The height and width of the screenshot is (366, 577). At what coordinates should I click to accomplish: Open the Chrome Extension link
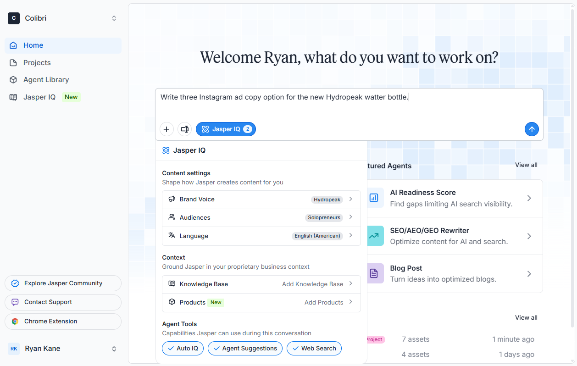(63, 322)
